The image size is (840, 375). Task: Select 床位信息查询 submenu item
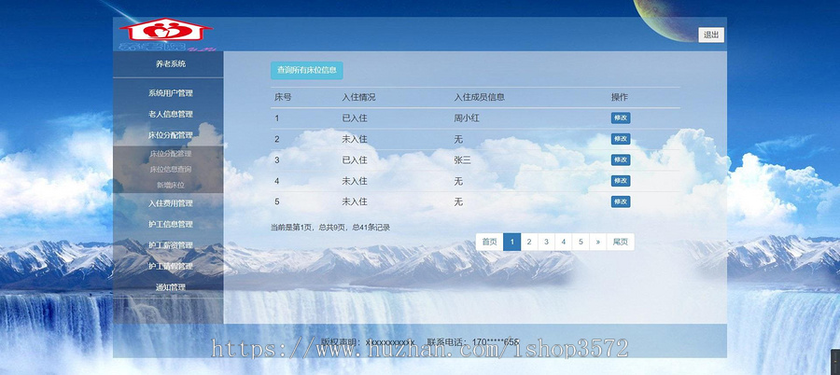click(x=171, y=169)
